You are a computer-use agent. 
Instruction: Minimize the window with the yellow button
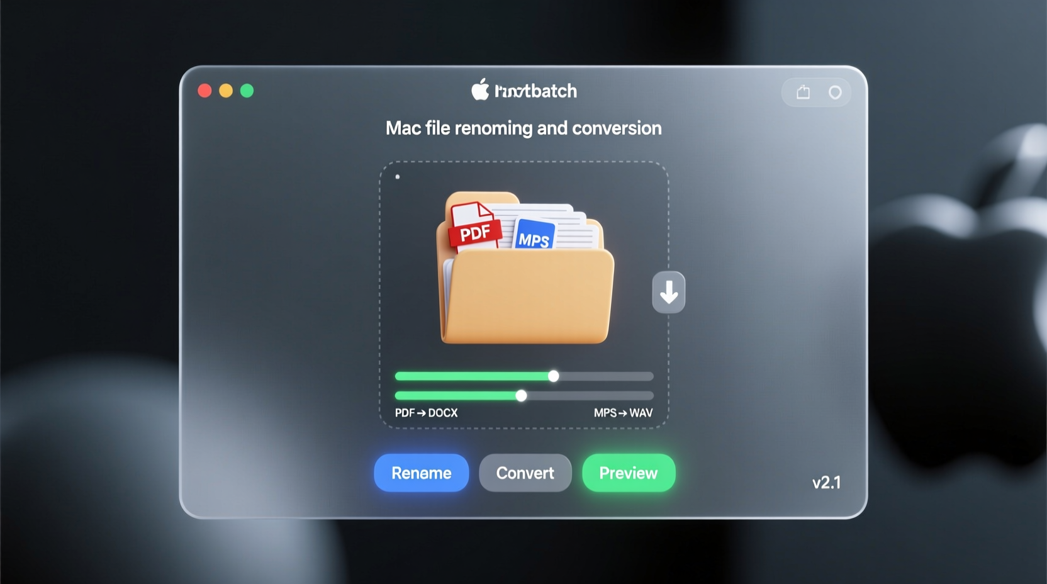tap(226, 91)
